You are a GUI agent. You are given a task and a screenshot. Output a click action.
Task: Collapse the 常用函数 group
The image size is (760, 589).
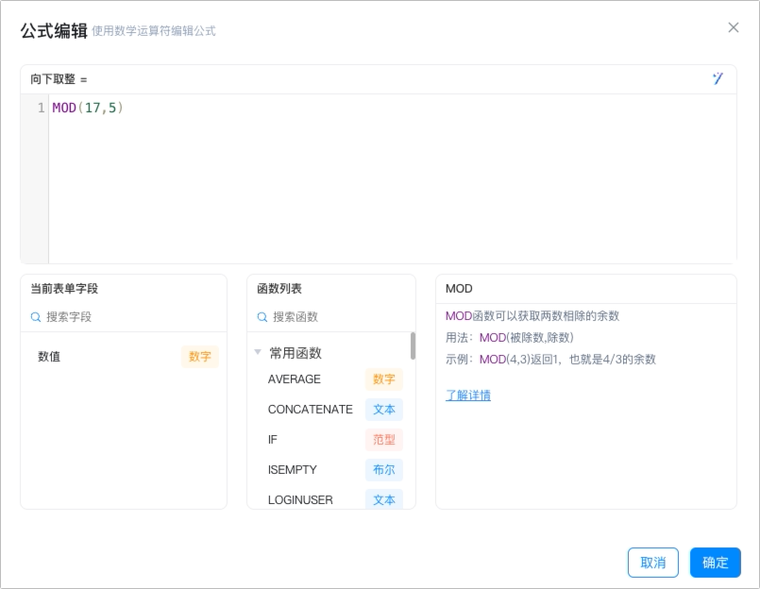point(258,352)
